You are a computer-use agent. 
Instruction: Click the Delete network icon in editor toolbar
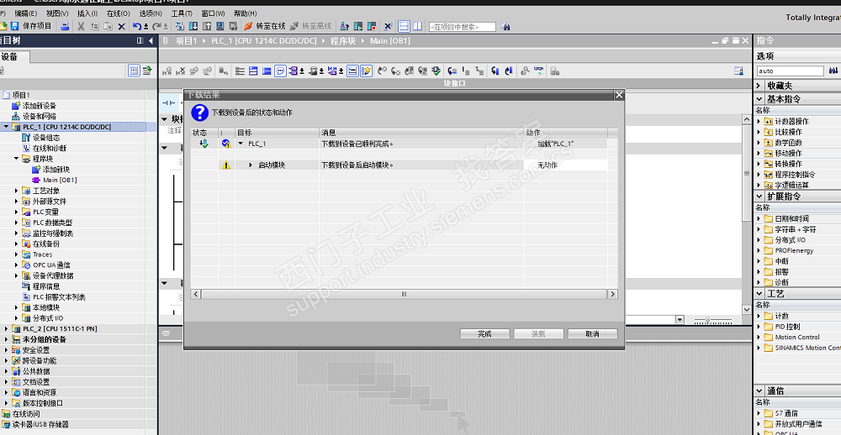(180, 71)
